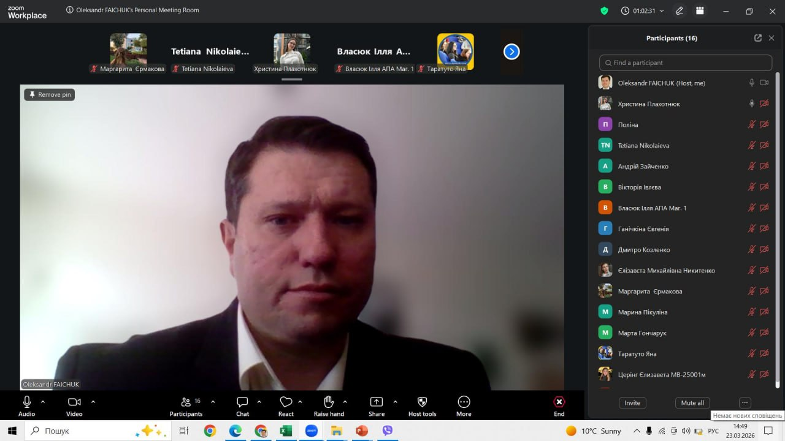The width and height of the screenshot is (785, 441).
Task: Open the More options in meeting toolbar
Action: tap(464, 406)
